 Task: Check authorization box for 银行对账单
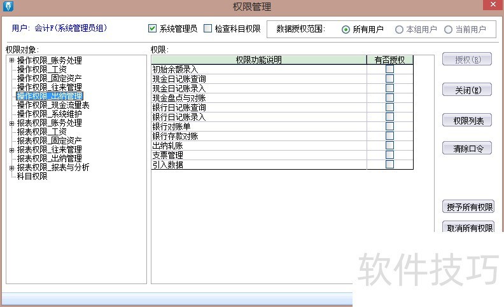[x=389, y=126]
